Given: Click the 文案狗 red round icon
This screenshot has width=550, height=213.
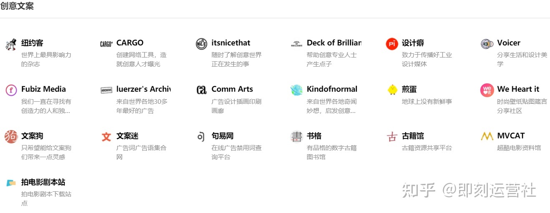Looking at the screenshot, I should (11, 136).
